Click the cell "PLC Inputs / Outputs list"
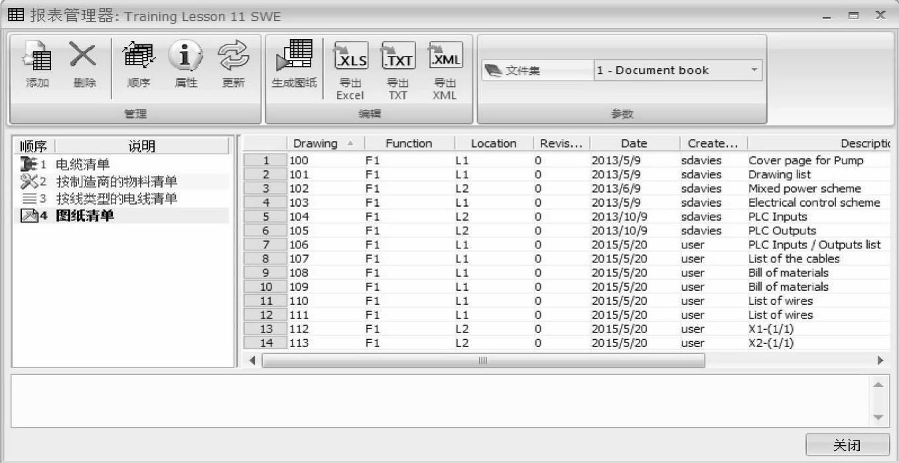Viewport: 899px width, 463px height. tap(815, 244)
